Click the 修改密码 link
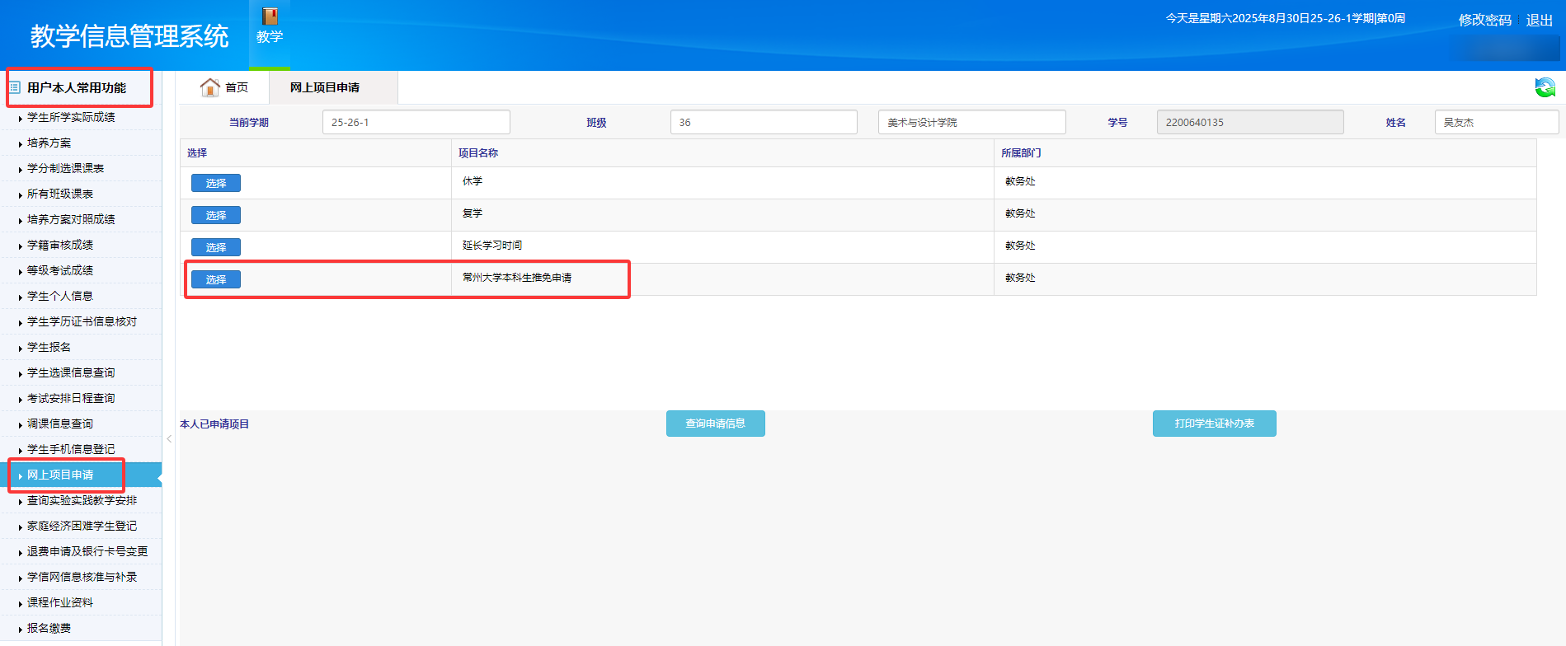The height and width of the screenshot is (646, 1566). tap(1484, 20)
